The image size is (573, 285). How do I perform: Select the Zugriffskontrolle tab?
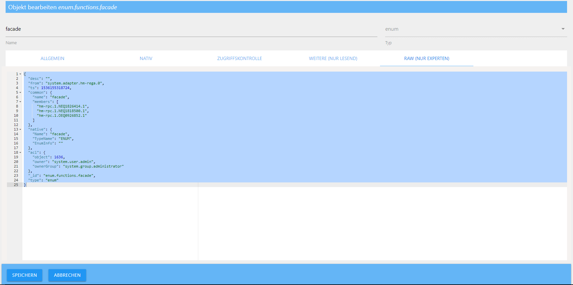tap(239, 58)
